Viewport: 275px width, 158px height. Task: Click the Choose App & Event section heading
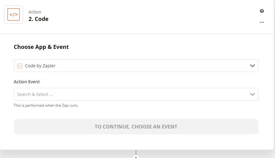[x=41, y=47]
